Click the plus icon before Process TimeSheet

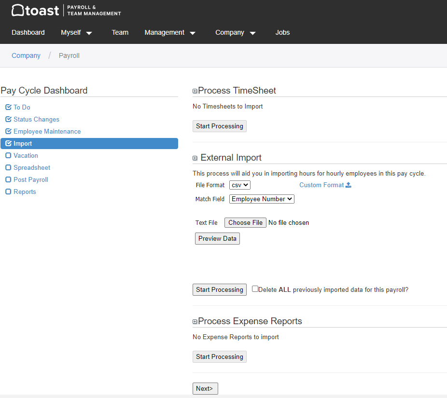click(195, 91)
